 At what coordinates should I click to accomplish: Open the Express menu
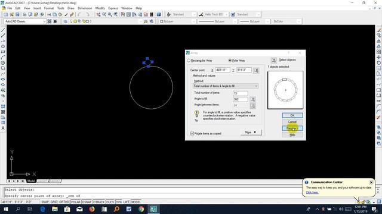[x=113, y=8]
